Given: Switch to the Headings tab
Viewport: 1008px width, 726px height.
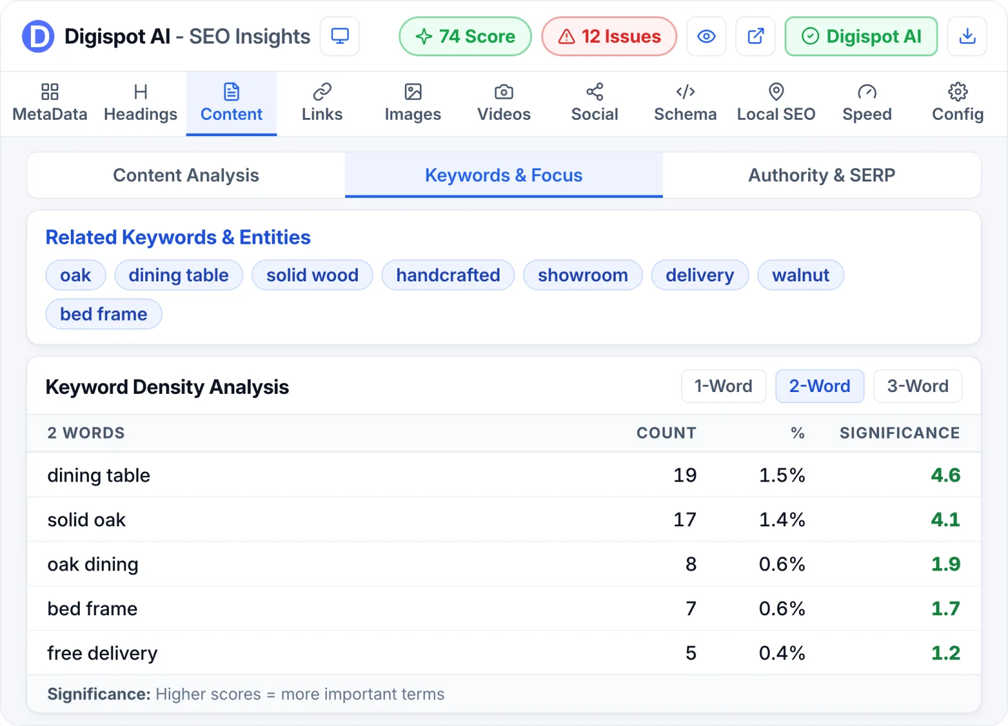Looking at the screenshot, I should point(140,103).
